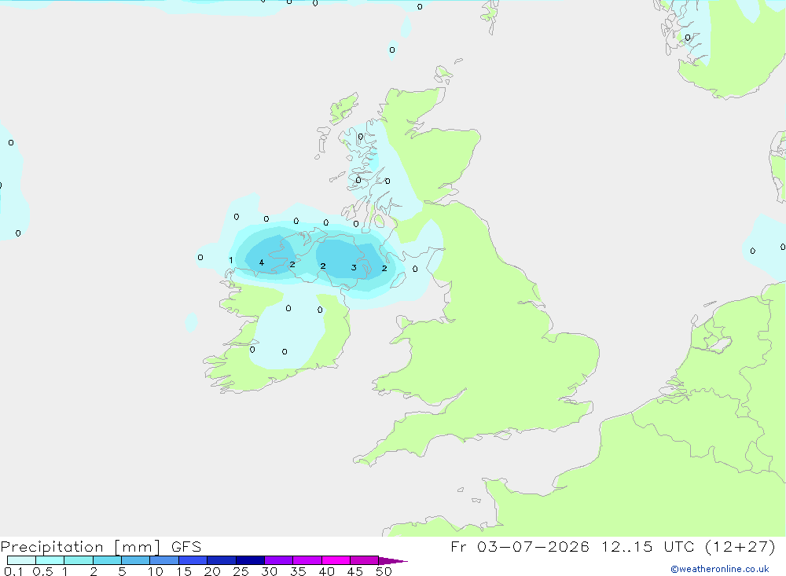Select the legend swatch between 15 and 20

point(193,560)
